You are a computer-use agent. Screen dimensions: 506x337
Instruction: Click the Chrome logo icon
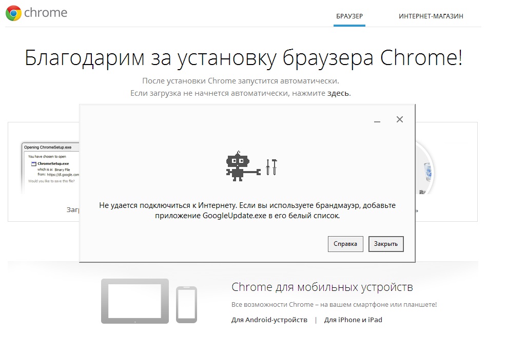tap(13, 13)
